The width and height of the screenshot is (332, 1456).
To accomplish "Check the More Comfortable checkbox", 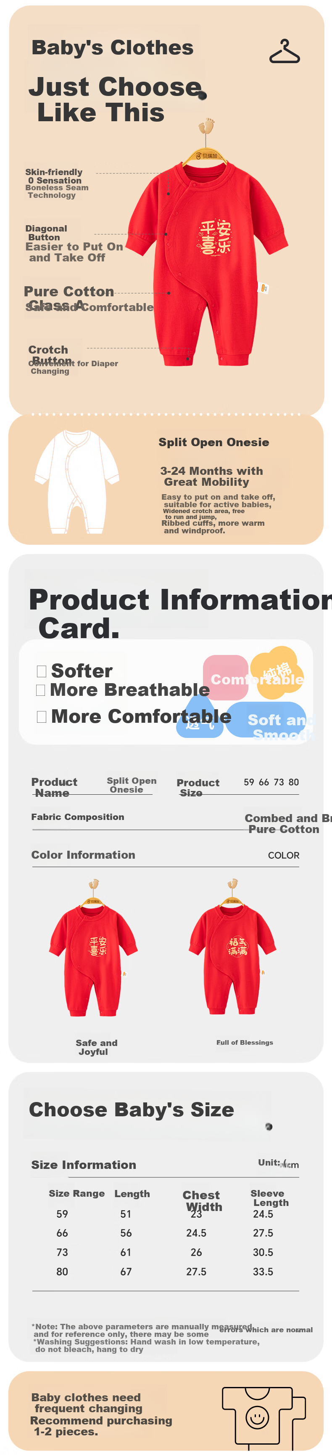I will pos(41,717).
